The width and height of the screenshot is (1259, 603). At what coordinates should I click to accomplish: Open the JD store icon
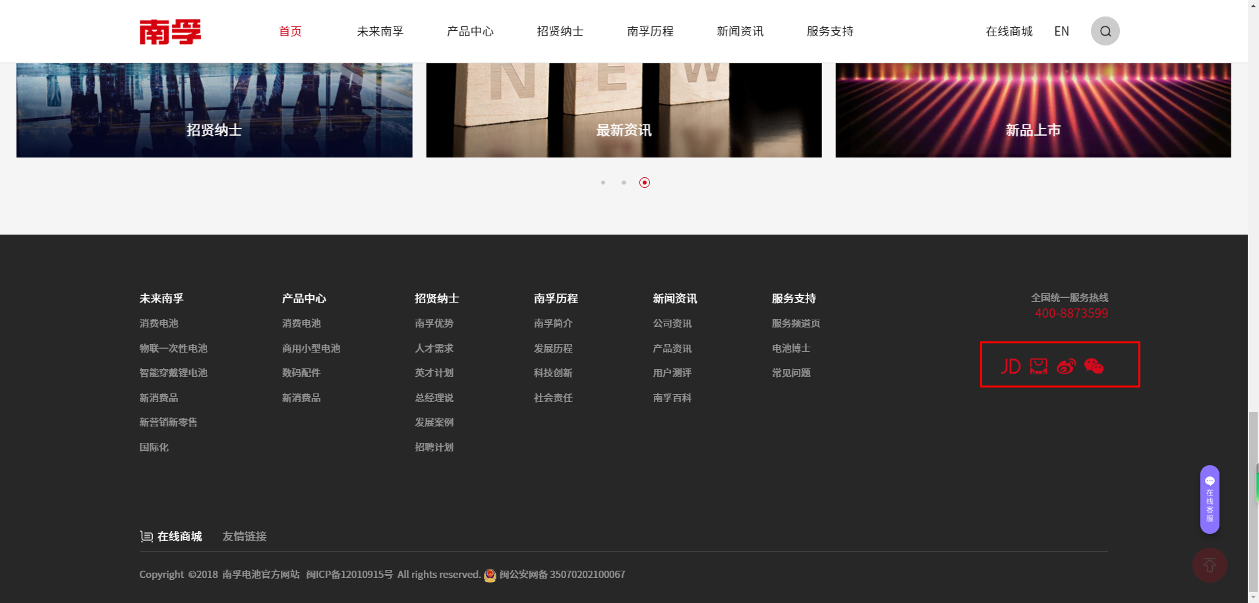click(x=1010, y=366)
